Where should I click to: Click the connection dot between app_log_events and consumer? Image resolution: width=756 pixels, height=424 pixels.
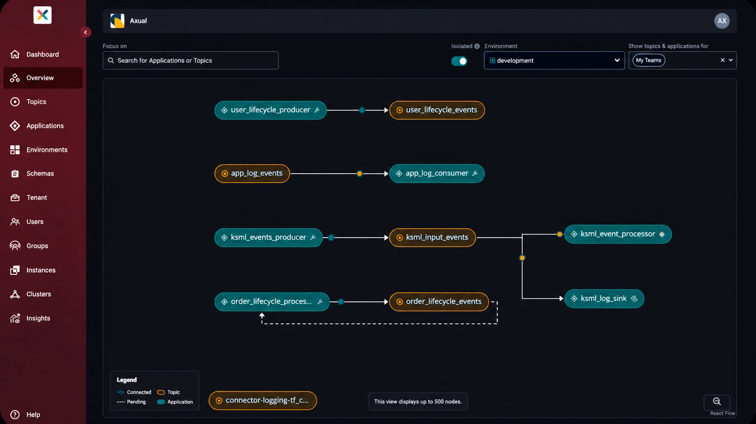[360, 174]
